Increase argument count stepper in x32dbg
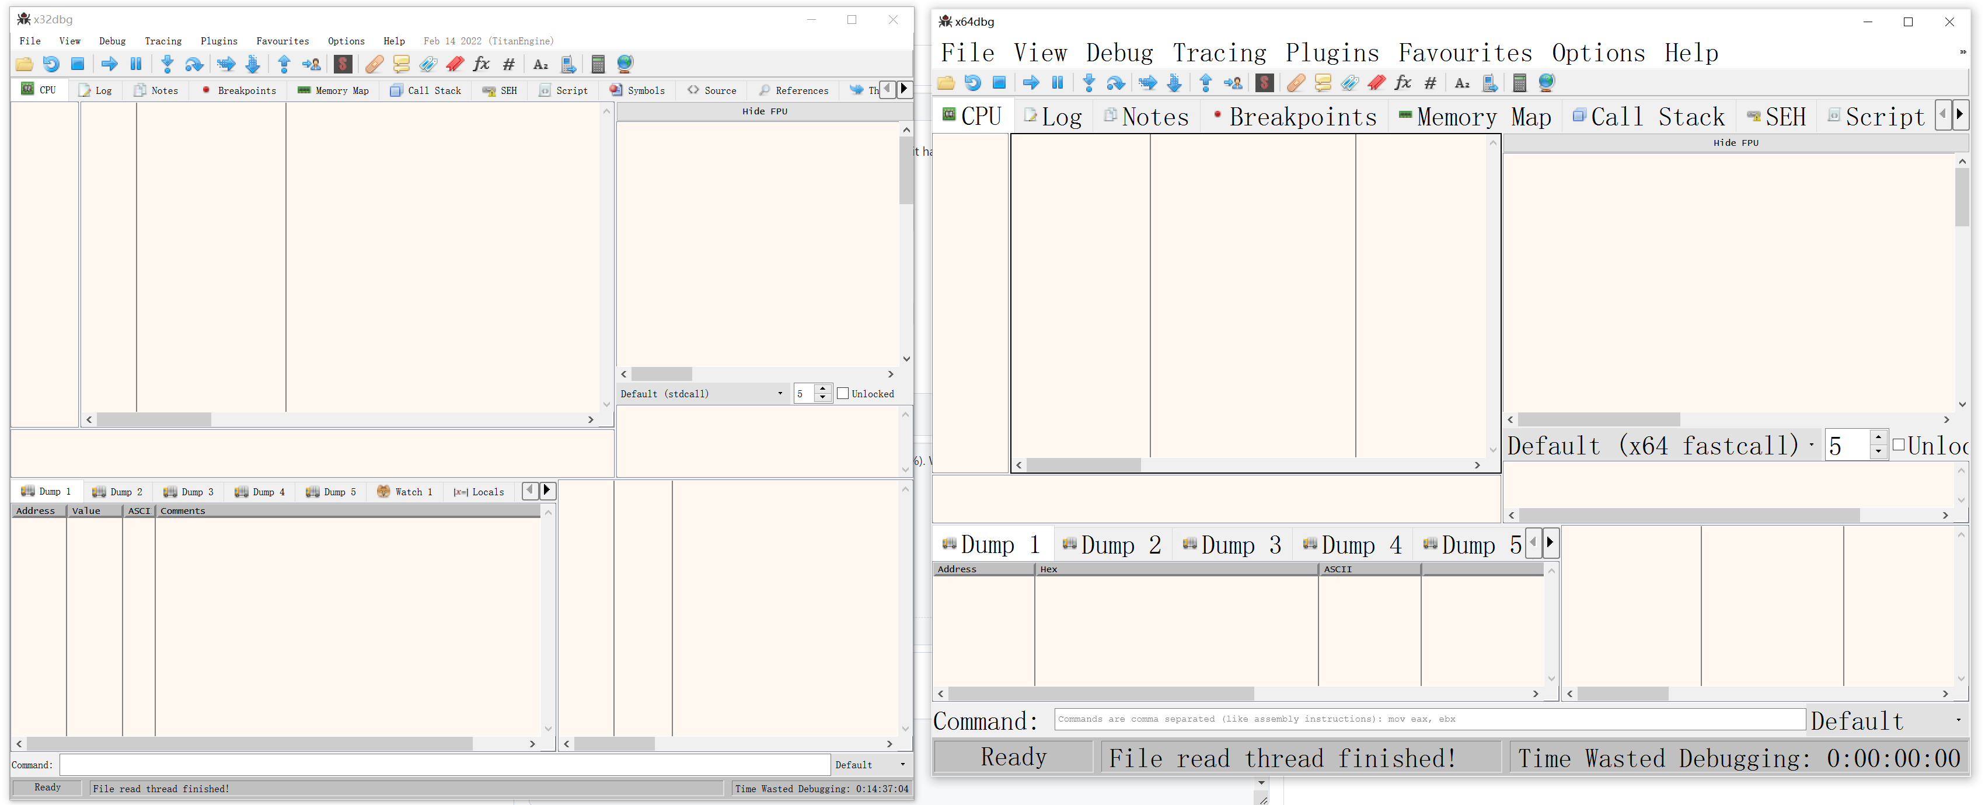 coord(823,389)
